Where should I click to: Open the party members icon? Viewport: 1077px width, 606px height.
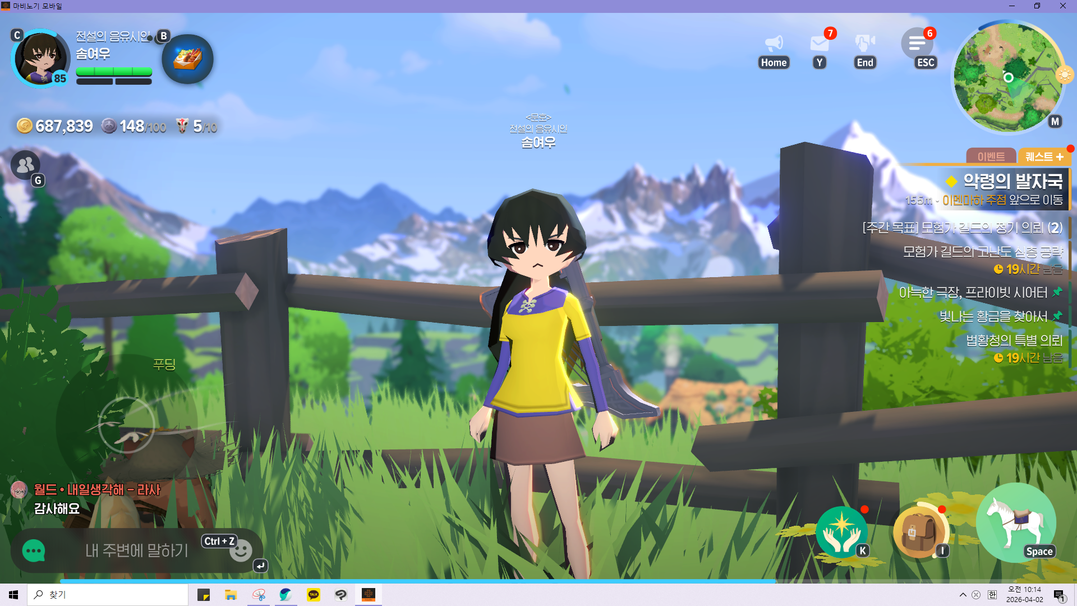(x=25, y=165)
